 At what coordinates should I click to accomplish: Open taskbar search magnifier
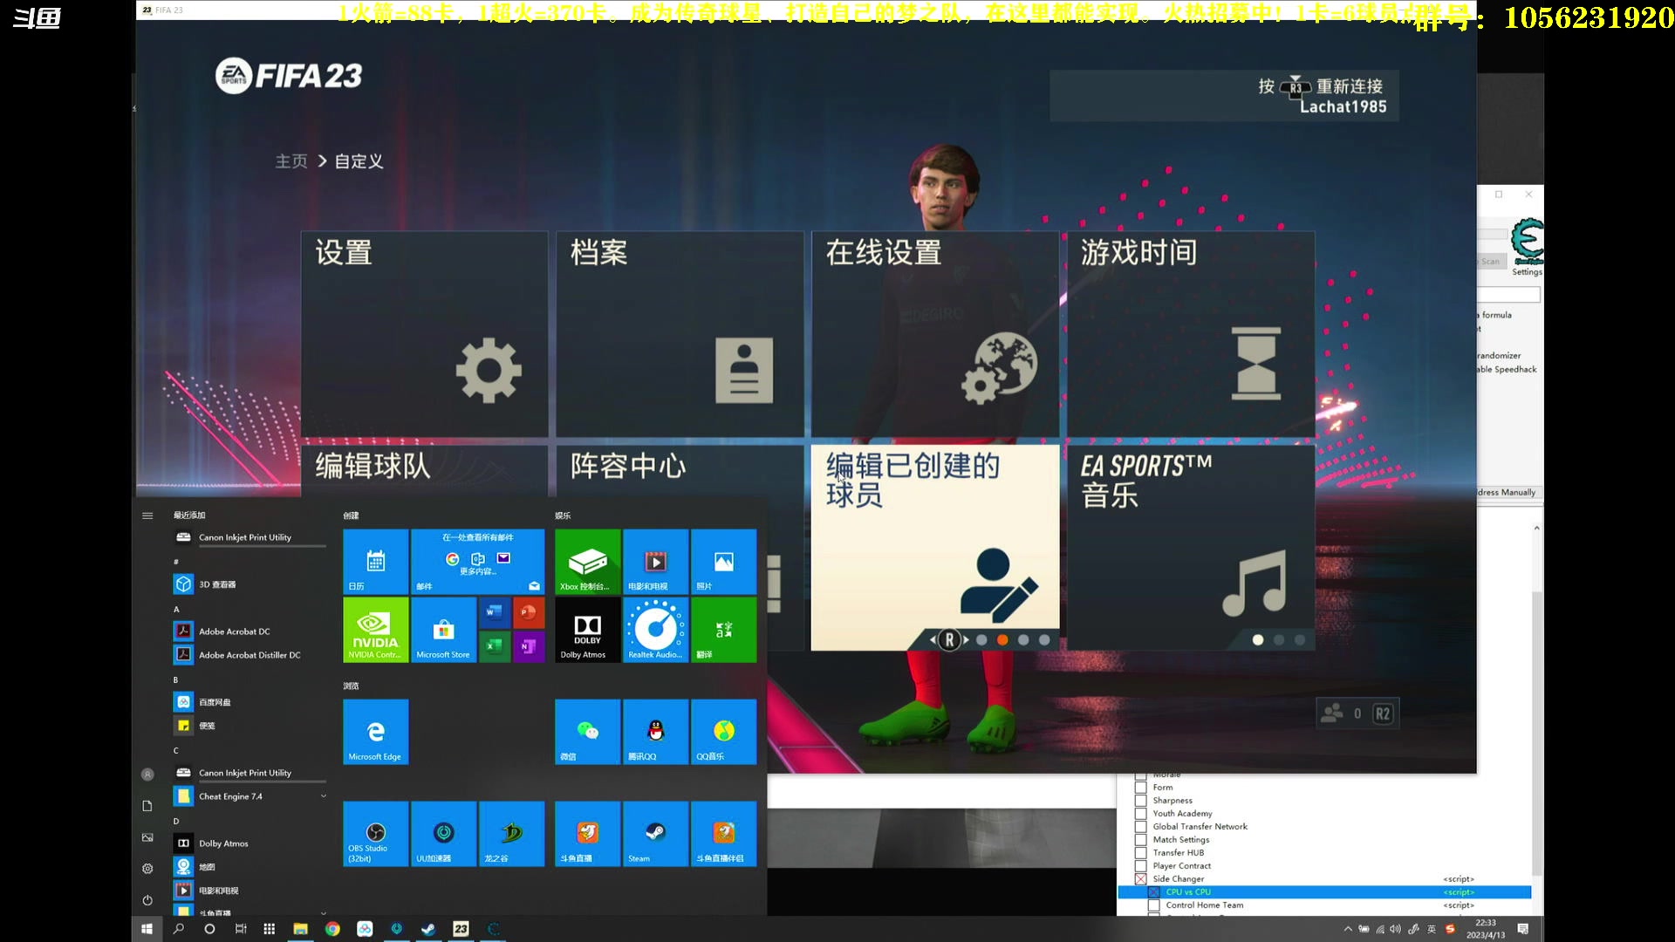[x=179, y=929]
